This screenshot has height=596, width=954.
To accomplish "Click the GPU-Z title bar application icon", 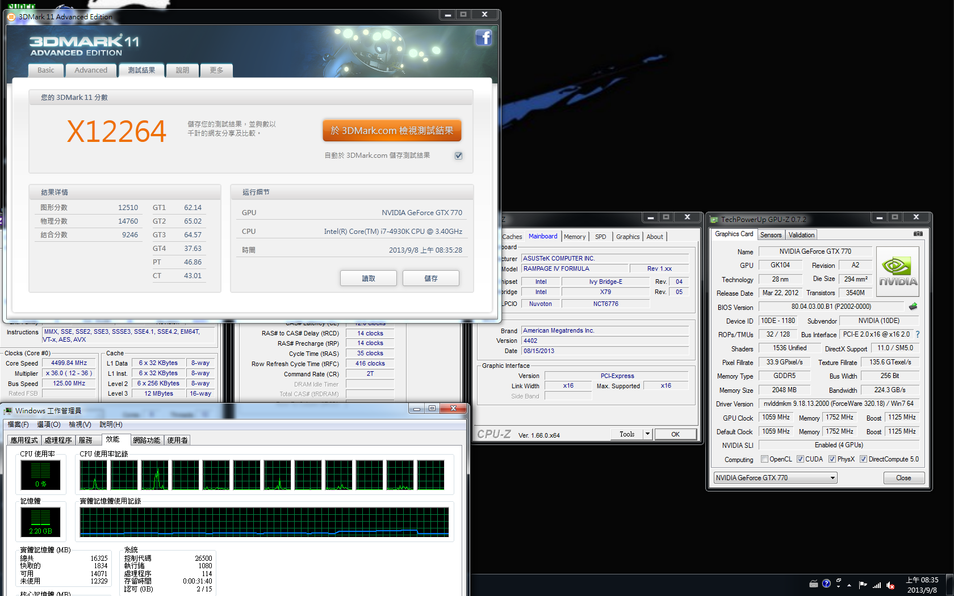I will pos(714,220).
